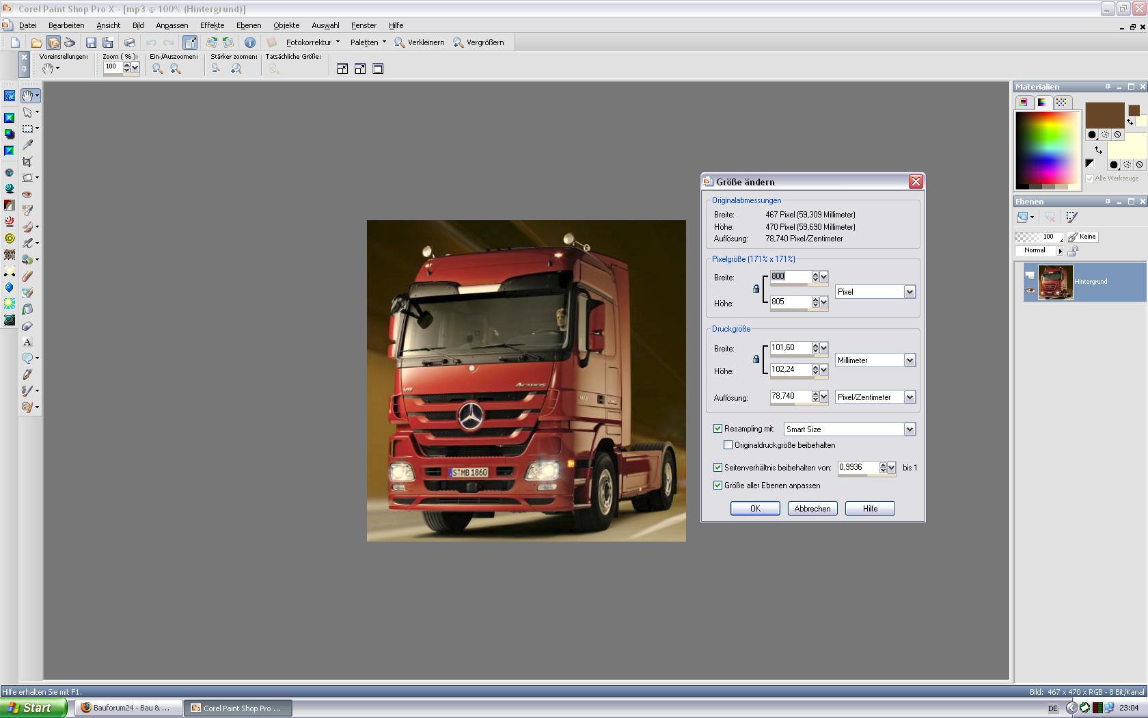The height and width of the screenshot is (718, 1148).
Task: Toggle the Druckgröße aspect lock icon
Action: coord(756,359)
